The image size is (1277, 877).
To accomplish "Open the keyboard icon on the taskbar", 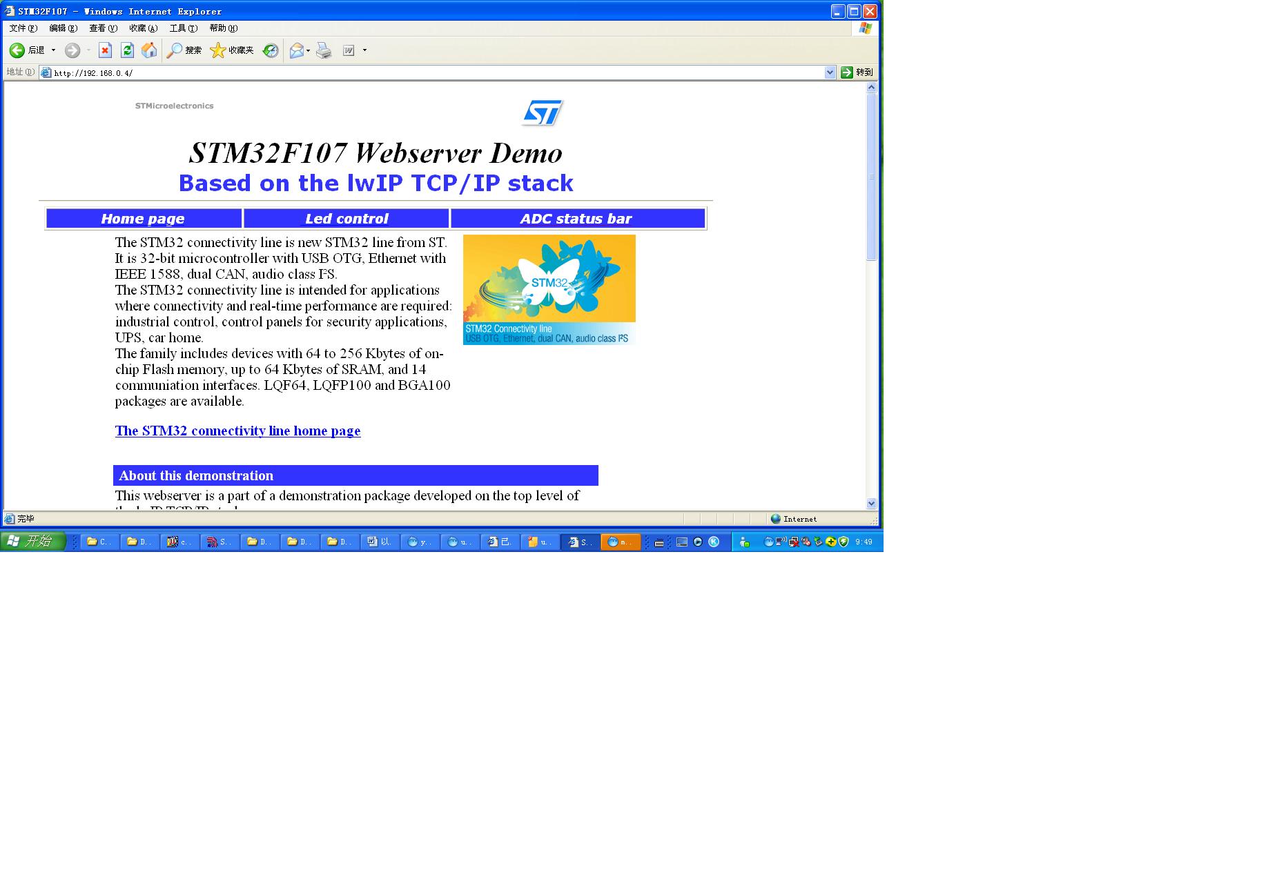I will (659, 542).
